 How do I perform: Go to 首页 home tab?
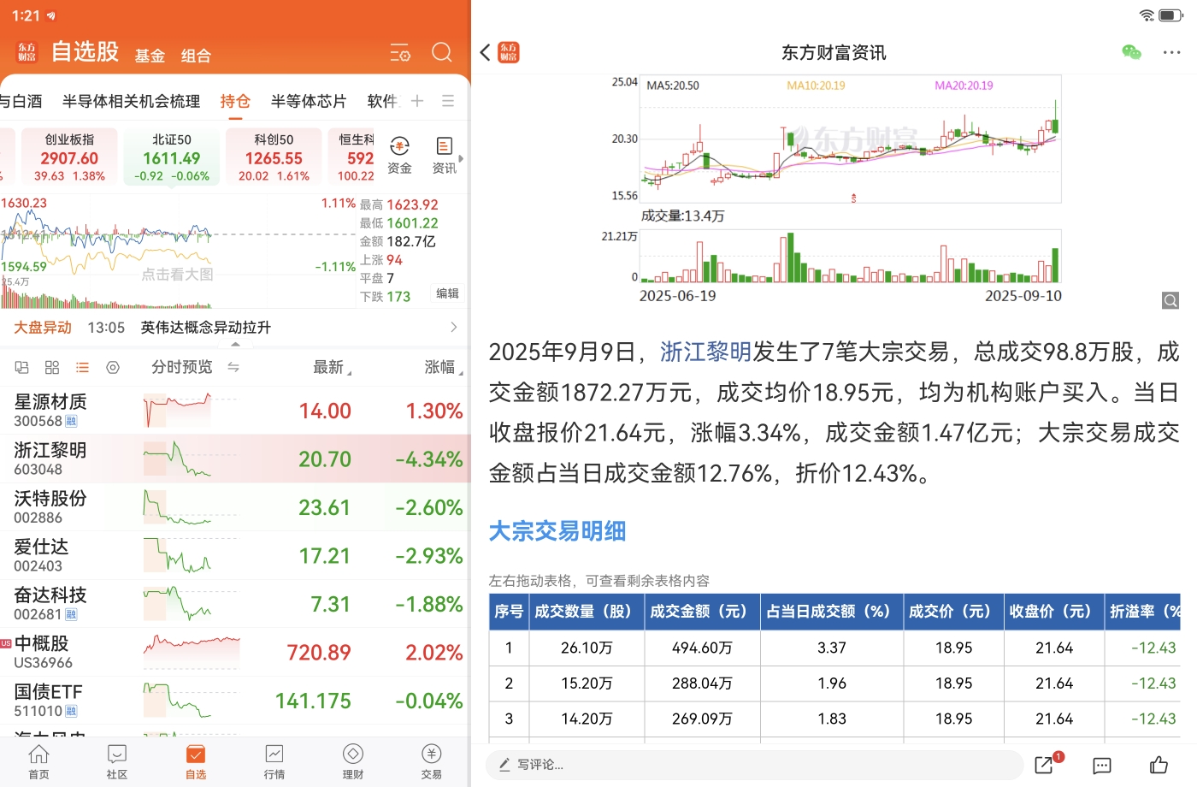[x=38, y=761]
